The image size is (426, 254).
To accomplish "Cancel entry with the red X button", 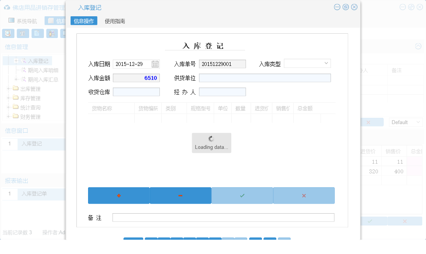I will tap(304, 195).
